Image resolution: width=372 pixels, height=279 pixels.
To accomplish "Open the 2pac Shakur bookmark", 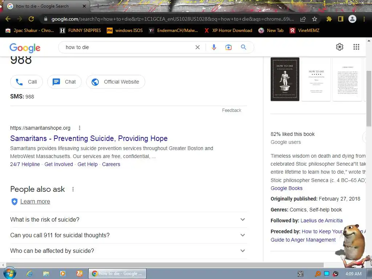I will (x=30, y=31).
